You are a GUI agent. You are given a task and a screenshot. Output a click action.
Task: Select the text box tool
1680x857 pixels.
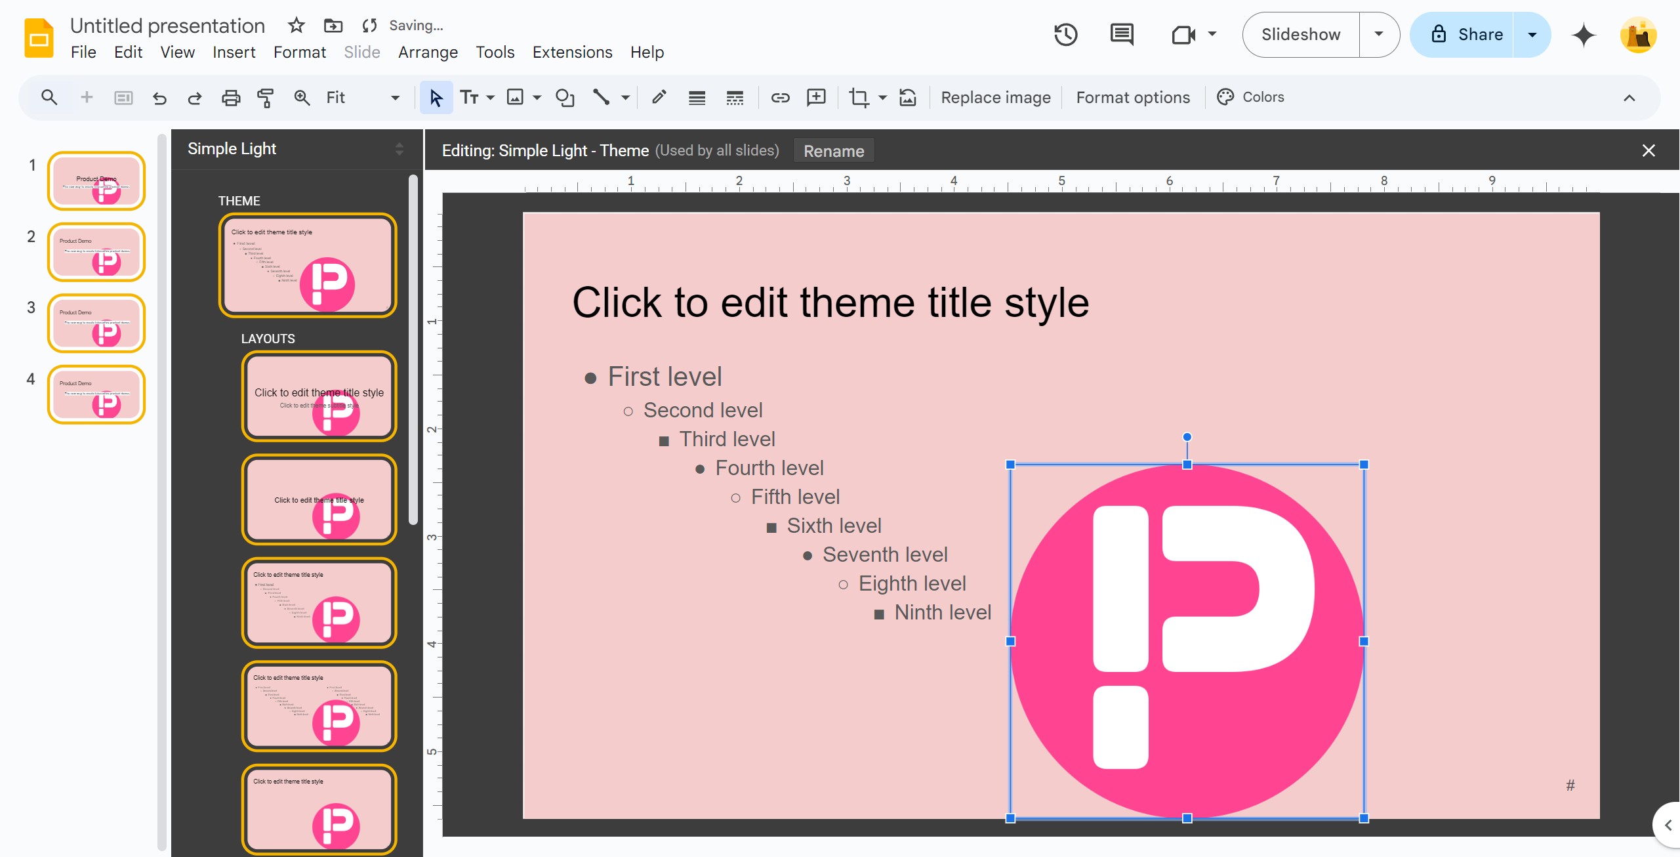point(469,98)
